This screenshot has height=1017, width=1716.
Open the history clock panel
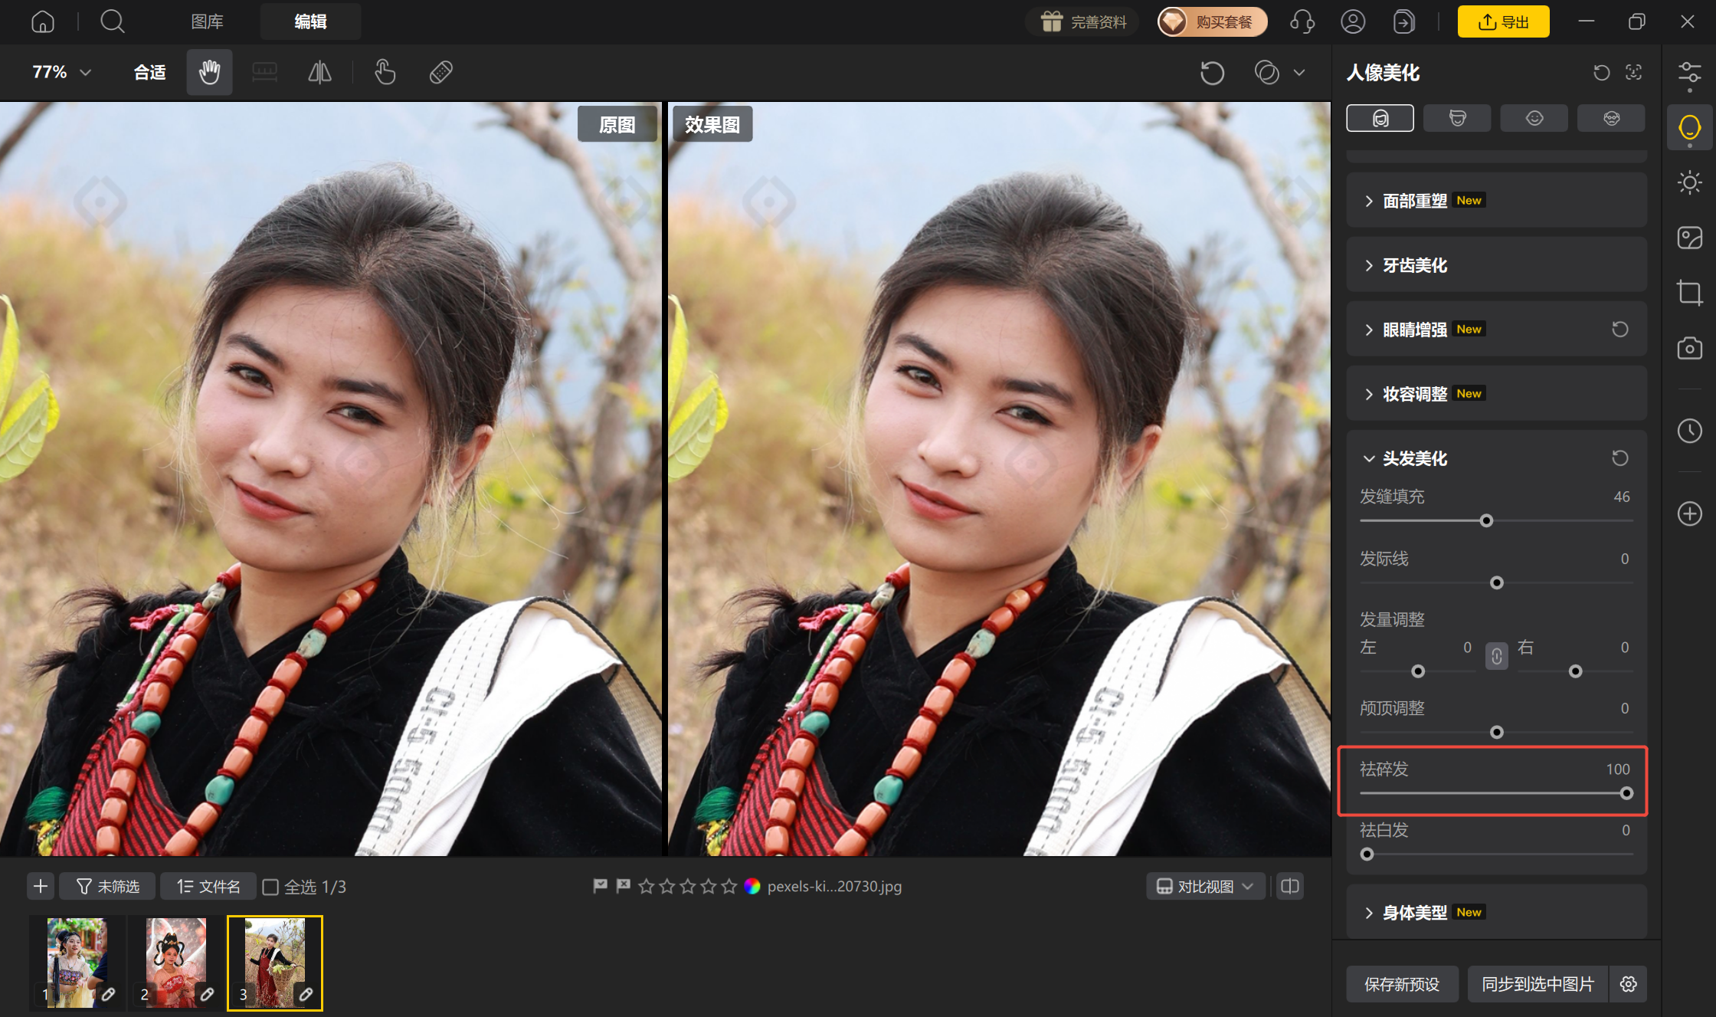coord(1689,431)
